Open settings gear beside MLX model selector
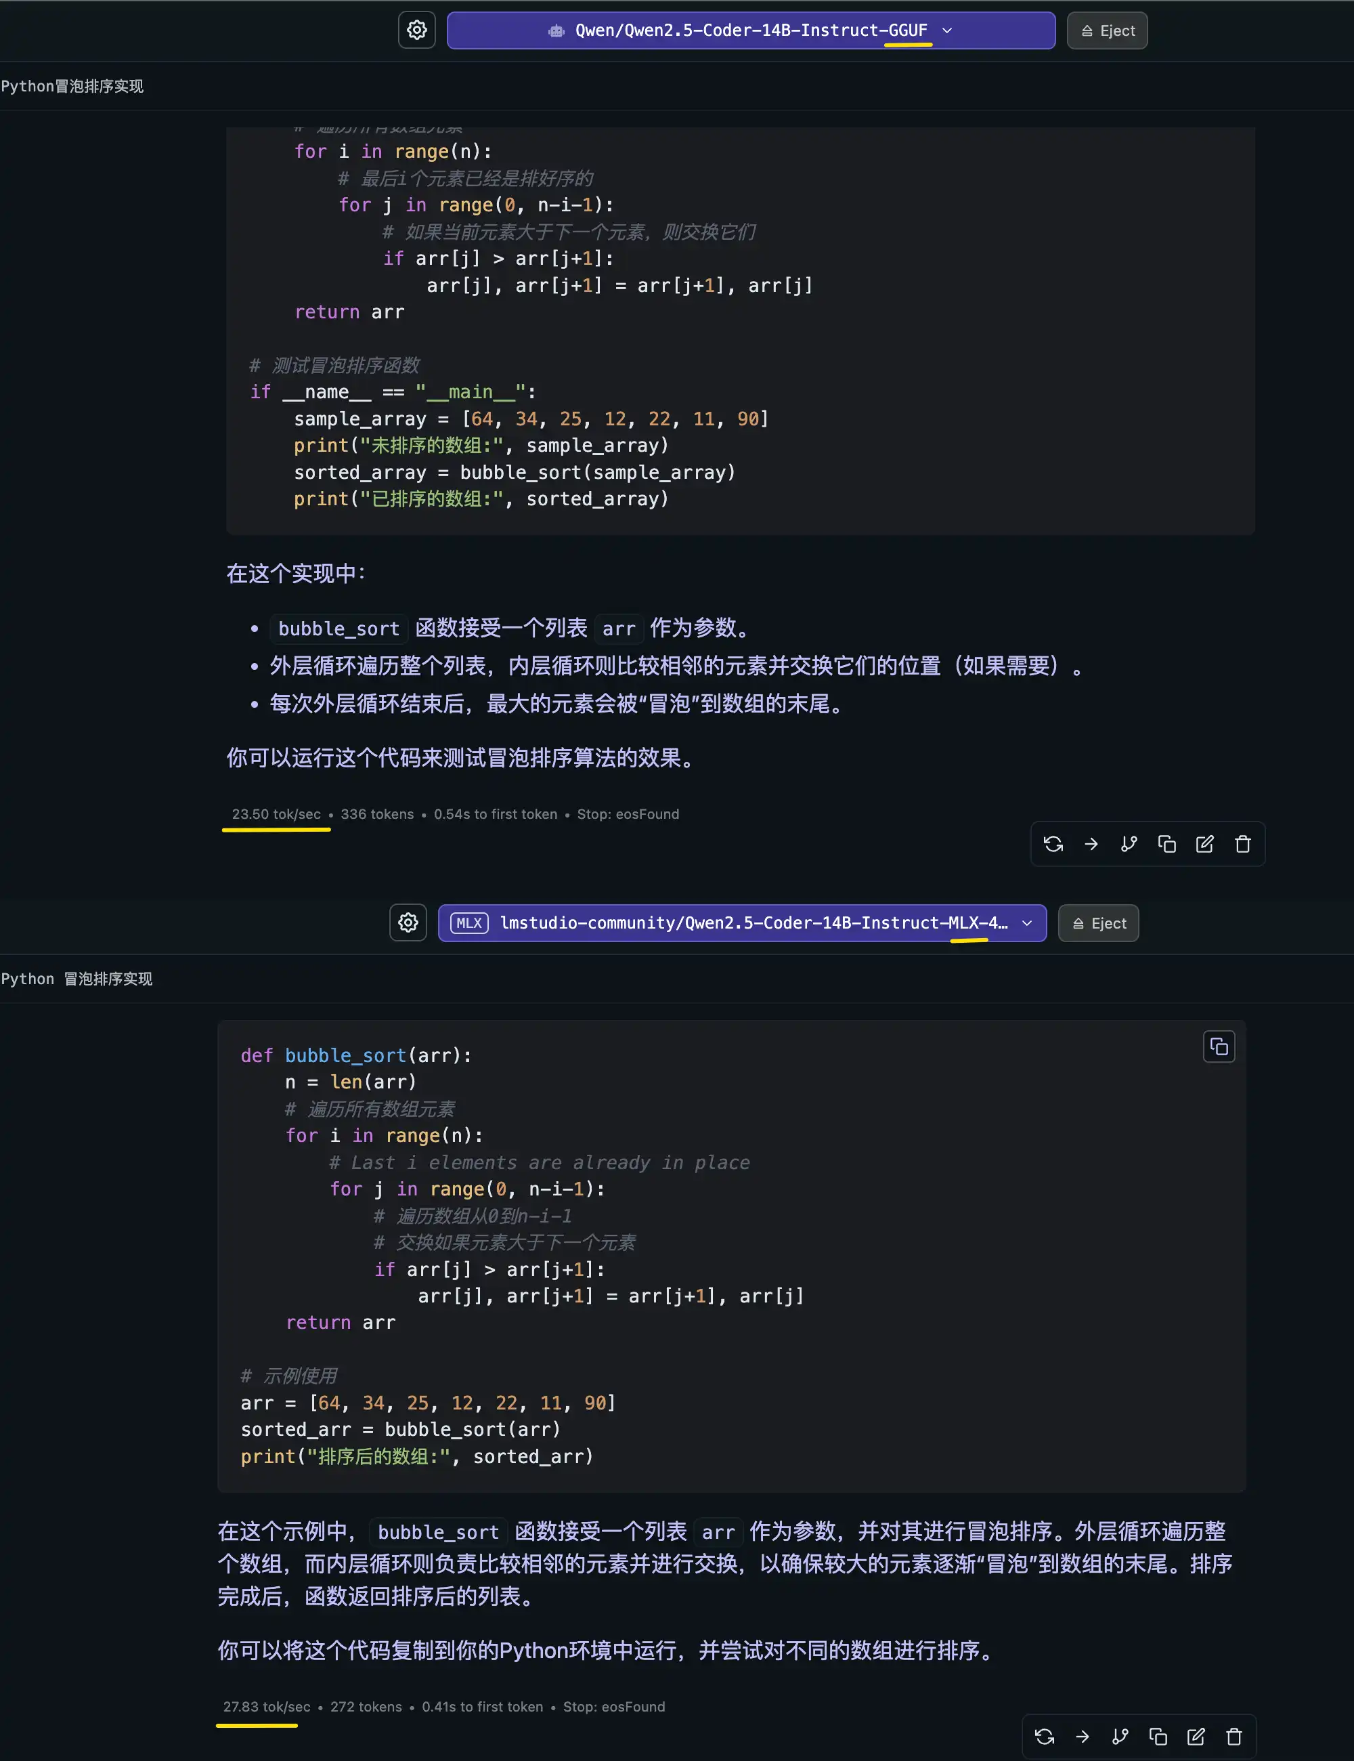The image size is (1354, 1761). point(408,922)
